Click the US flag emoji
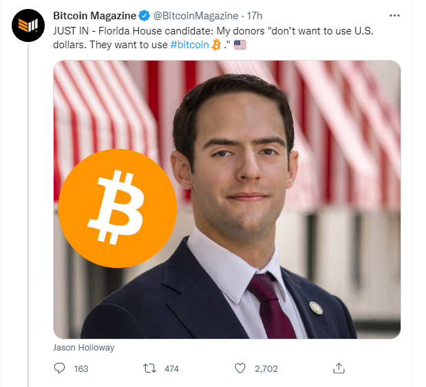 (x=240, y=45)
